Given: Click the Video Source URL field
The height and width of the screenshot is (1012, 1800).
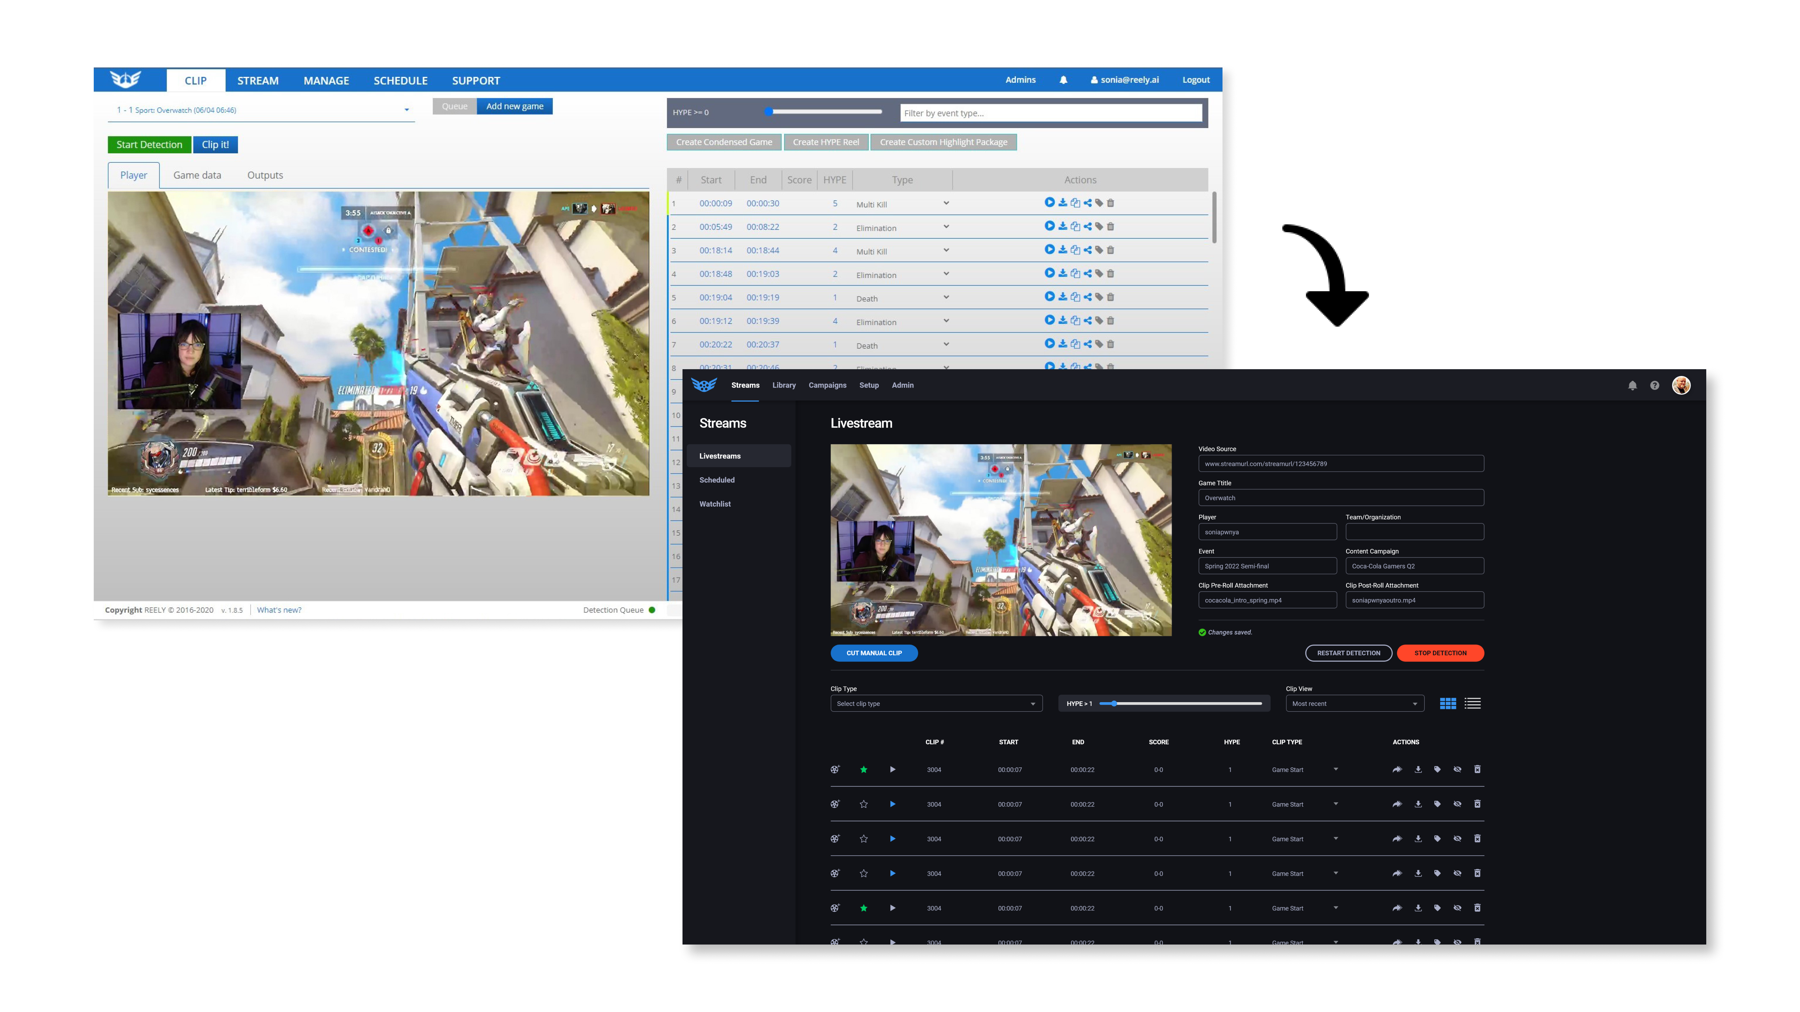Looking at the screenshot, I should coord(1341,464).
